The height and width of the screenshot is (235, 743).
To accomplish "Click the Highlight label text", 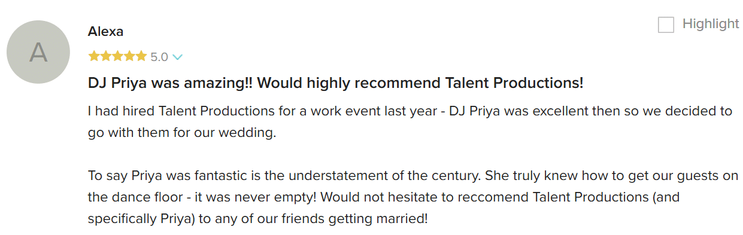I will [711, 24].
